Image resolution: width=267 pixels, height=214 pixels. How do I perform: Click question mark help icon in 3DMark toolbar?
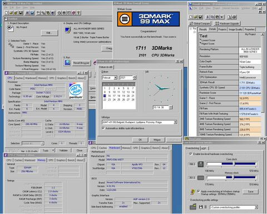[x=78, y=13]
